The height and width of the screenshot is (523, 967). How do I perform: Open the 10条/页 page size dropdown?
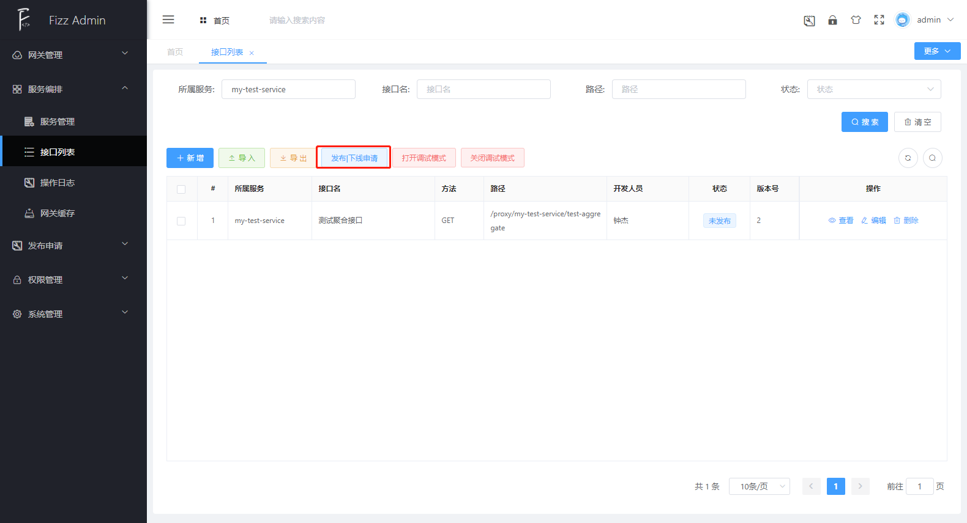(759, 486)
